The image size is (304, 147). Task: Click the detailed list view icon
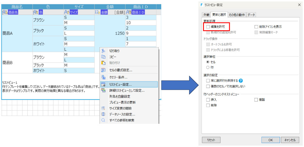[103, 90]
